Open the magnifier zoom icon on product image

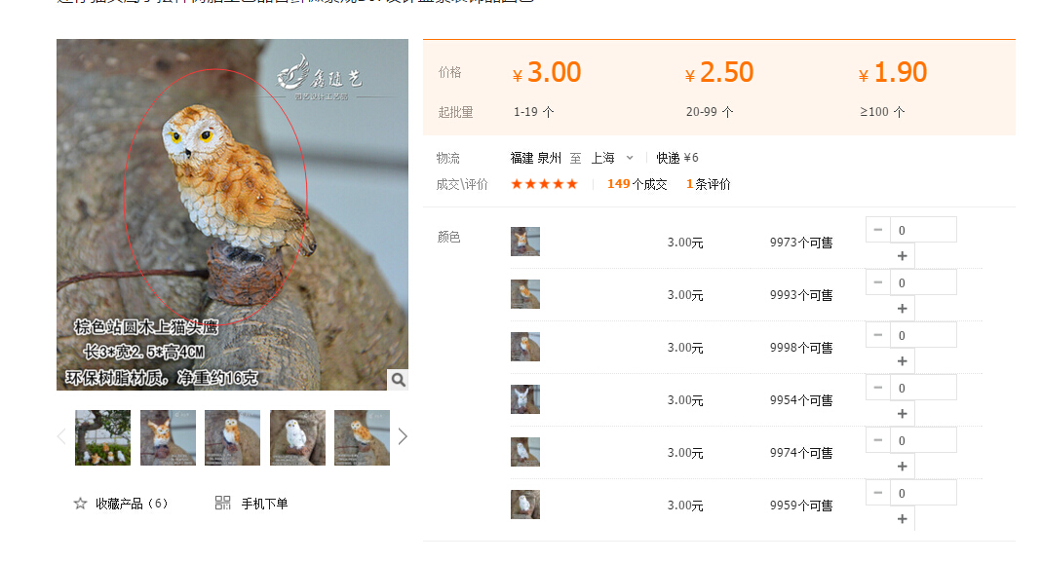point(398,379)
